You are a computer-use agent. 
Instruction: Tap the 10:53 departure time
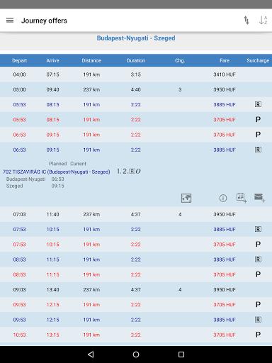click(19, 335)
